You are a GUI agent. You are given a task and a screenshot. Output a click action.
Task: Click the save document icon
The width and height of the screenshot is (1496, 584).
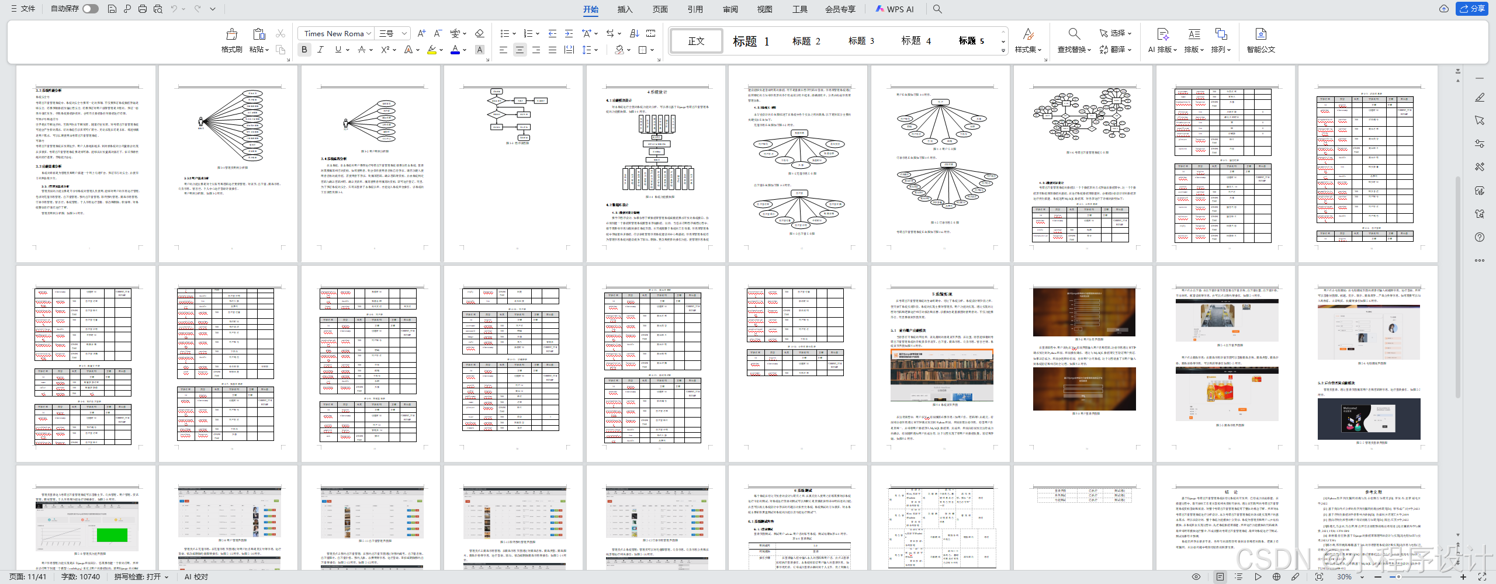(112, 9)
